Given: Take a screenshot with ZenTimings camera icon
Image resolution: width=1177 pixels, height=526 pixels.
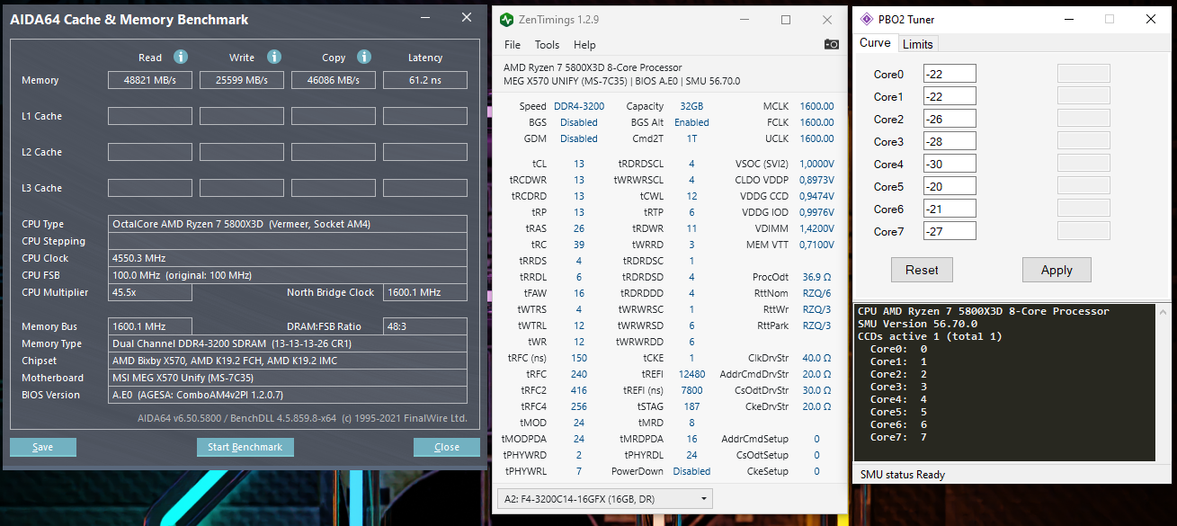Looking at the screenshot, I should point(832,44).
